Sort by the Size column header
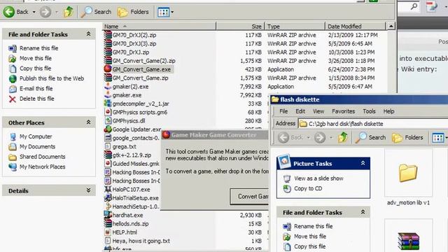 coord(240,27)
